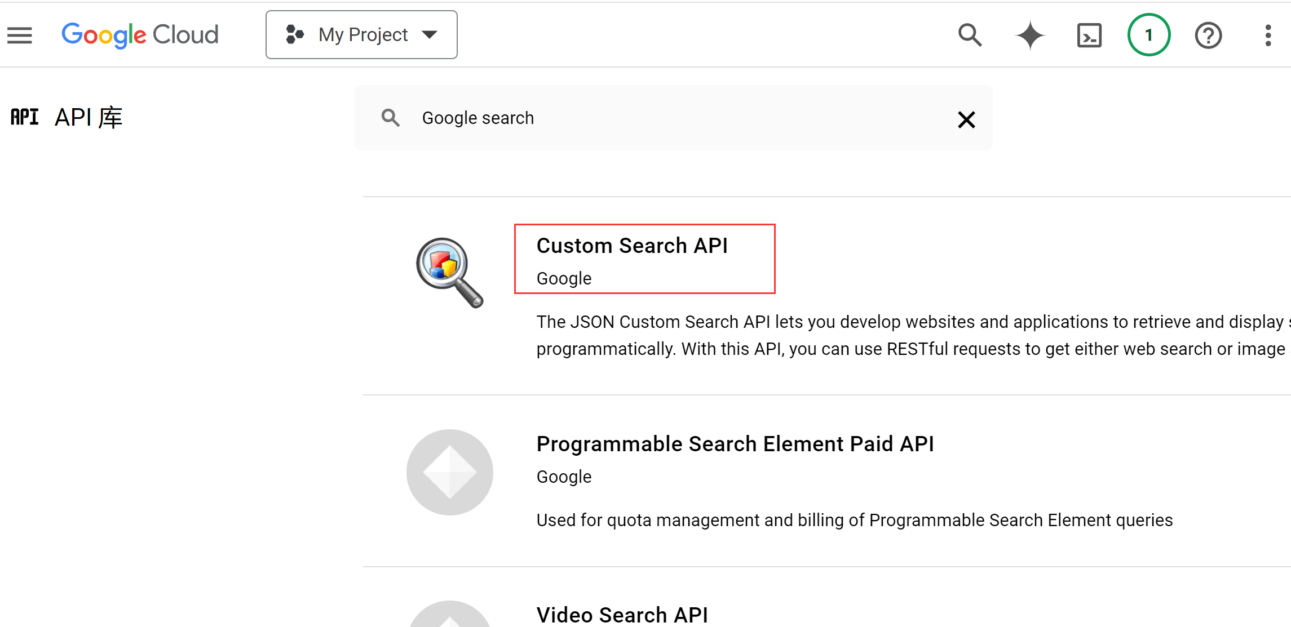Click the Custom Search API description text
Screen dimensions: 1291x627
click(902, 335)
